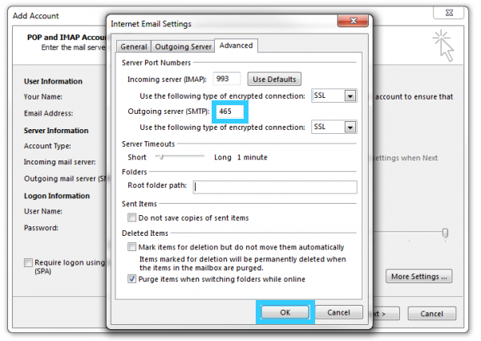
Task: Open outgoing server encryption type dropdown
Action: point(350,127)
